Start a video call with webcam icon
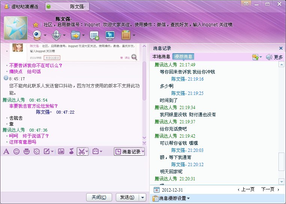The height and width of the screenshot is (204, 286). click(37, 35)
